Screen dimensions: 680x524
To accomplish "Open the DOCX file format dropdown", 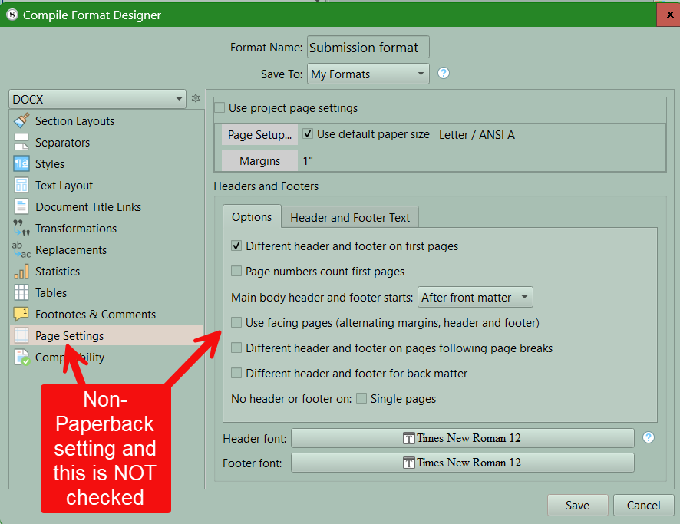I will click(97, 99).
